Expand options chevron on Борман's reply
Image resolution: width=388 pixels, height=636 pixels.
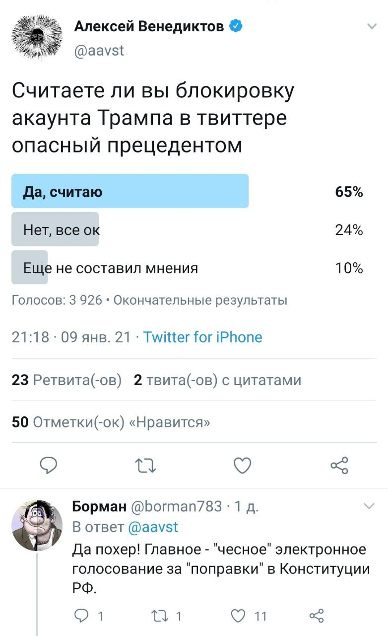click(x=369, y=506)
